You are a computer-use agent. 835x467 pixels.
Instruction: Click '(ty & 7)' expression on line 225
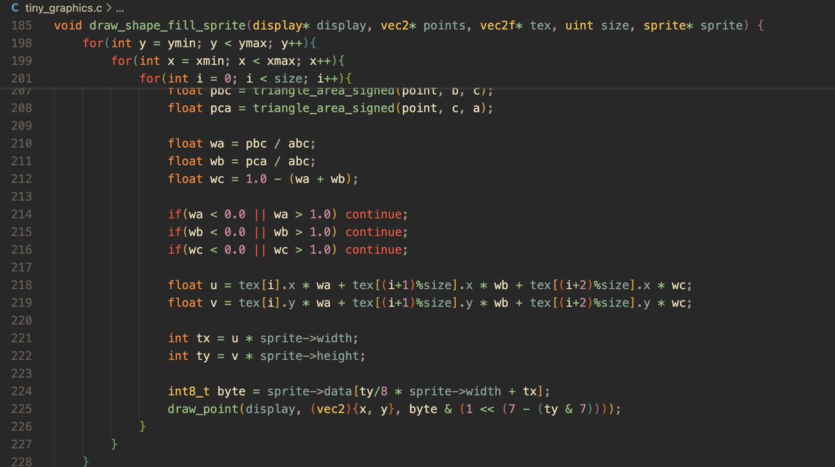566,409
